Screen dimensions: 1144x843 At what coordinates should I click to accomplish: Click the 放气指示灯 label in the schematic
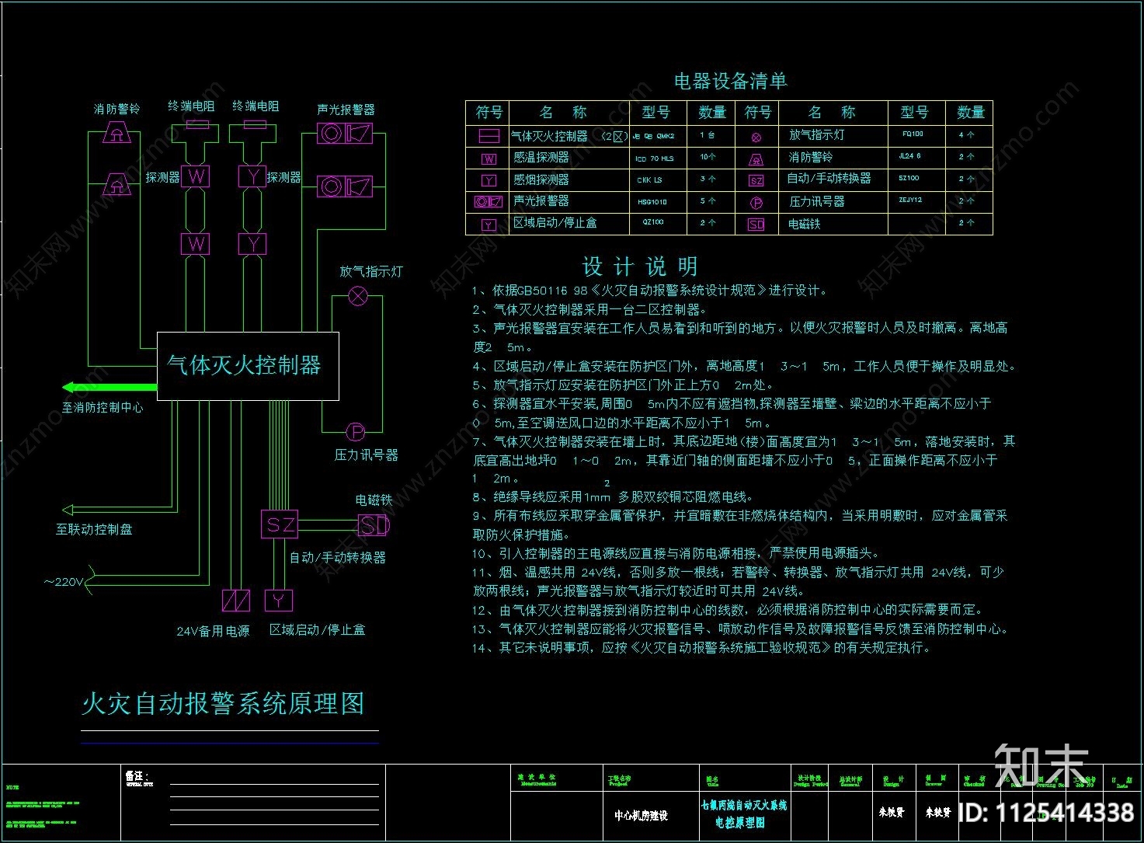point(371,271)
